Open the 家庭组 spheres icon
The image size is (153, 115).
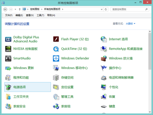click(x=56, y=106)
